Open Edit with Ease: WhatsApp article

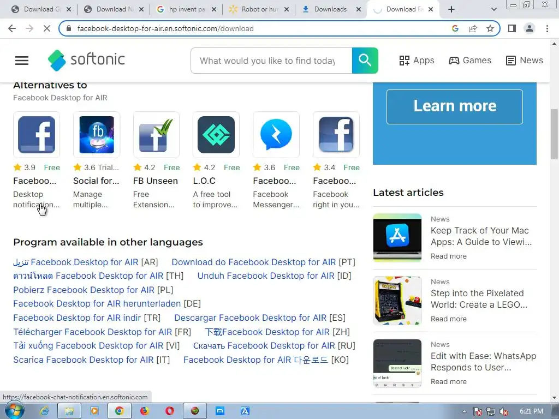click(x=484, y=362)
